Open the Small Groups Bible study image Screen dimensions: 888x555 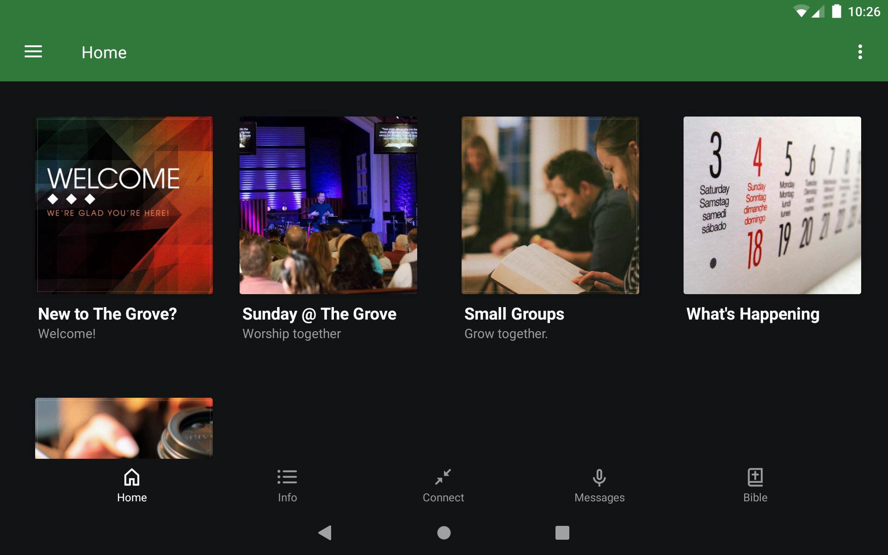pyautogui.click(x=550, y=205)
